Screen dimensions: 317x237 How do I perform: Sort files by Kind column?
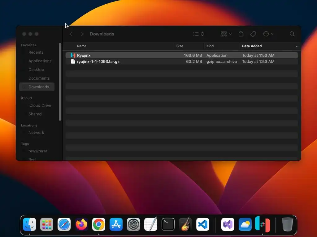[x=210, y=46]
